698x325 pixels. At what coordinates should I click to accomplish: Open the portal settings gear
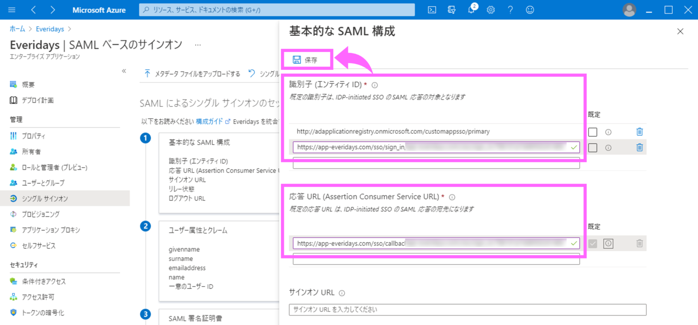[490, 10]
